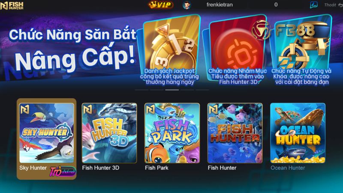Screen dimensions: 343x193
Task: Click the user avatar icon
Action: click(187, 5)
